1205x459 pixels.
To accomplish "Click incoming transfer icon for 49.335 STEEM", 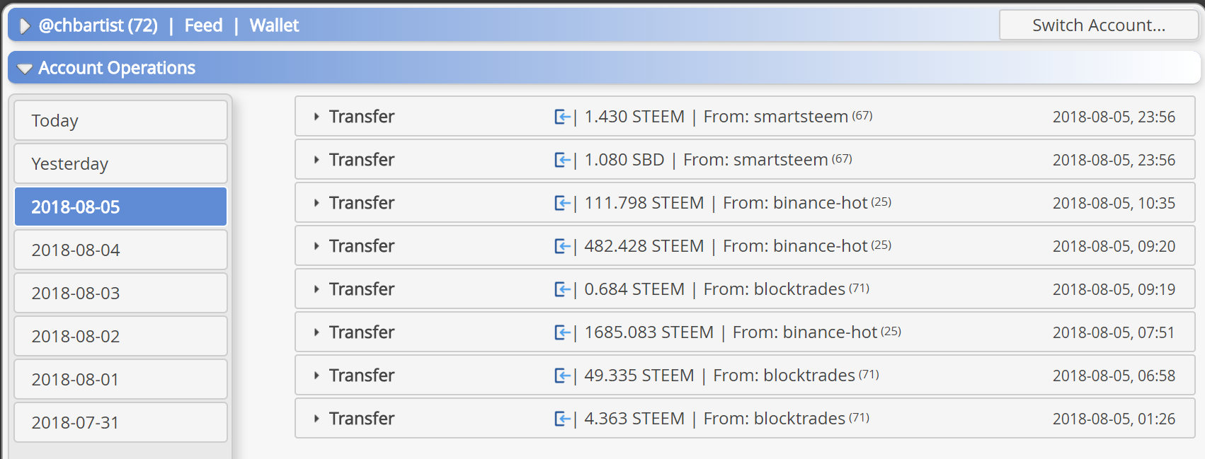I will (x=562, y=376).
